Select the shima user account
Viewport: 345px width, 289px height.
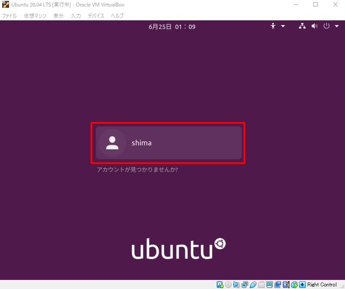point(169,143)
